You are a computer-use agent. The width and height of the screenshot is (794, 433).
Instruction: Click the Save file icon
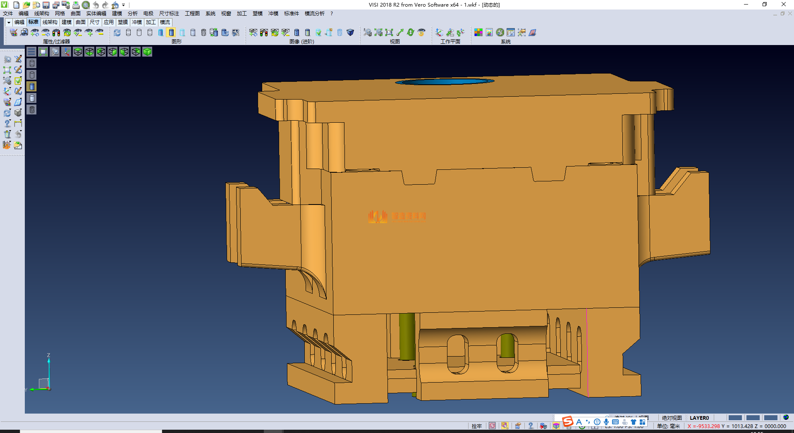pos(46,5)
